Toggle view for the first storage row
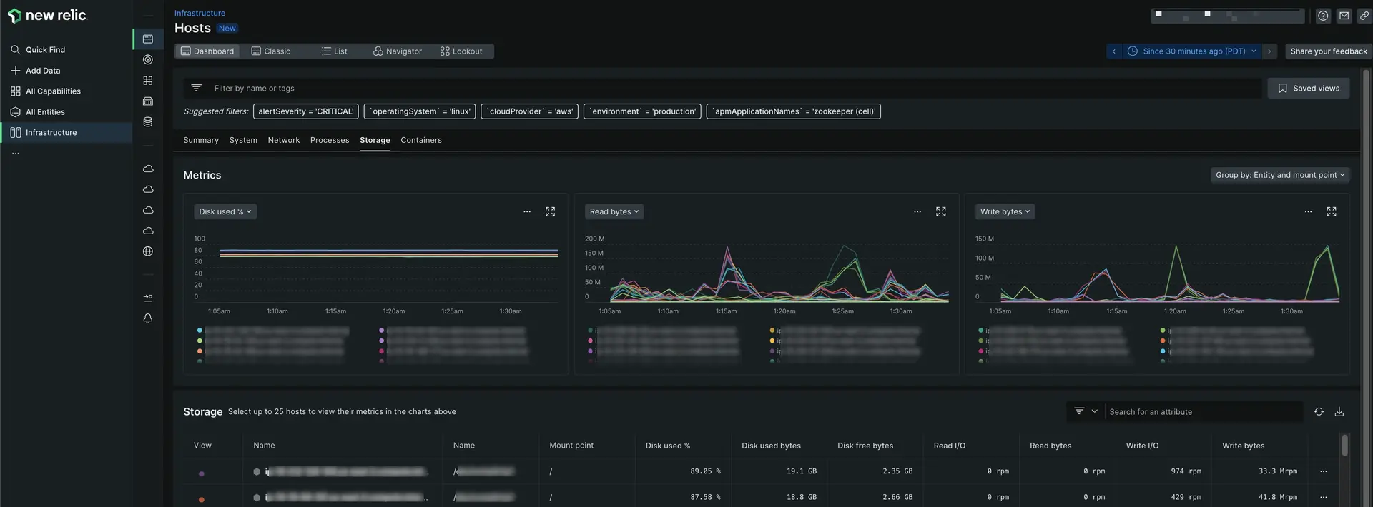Image resolution: width=1373 pixels, height=507 pixels. [x=202, y=473]
